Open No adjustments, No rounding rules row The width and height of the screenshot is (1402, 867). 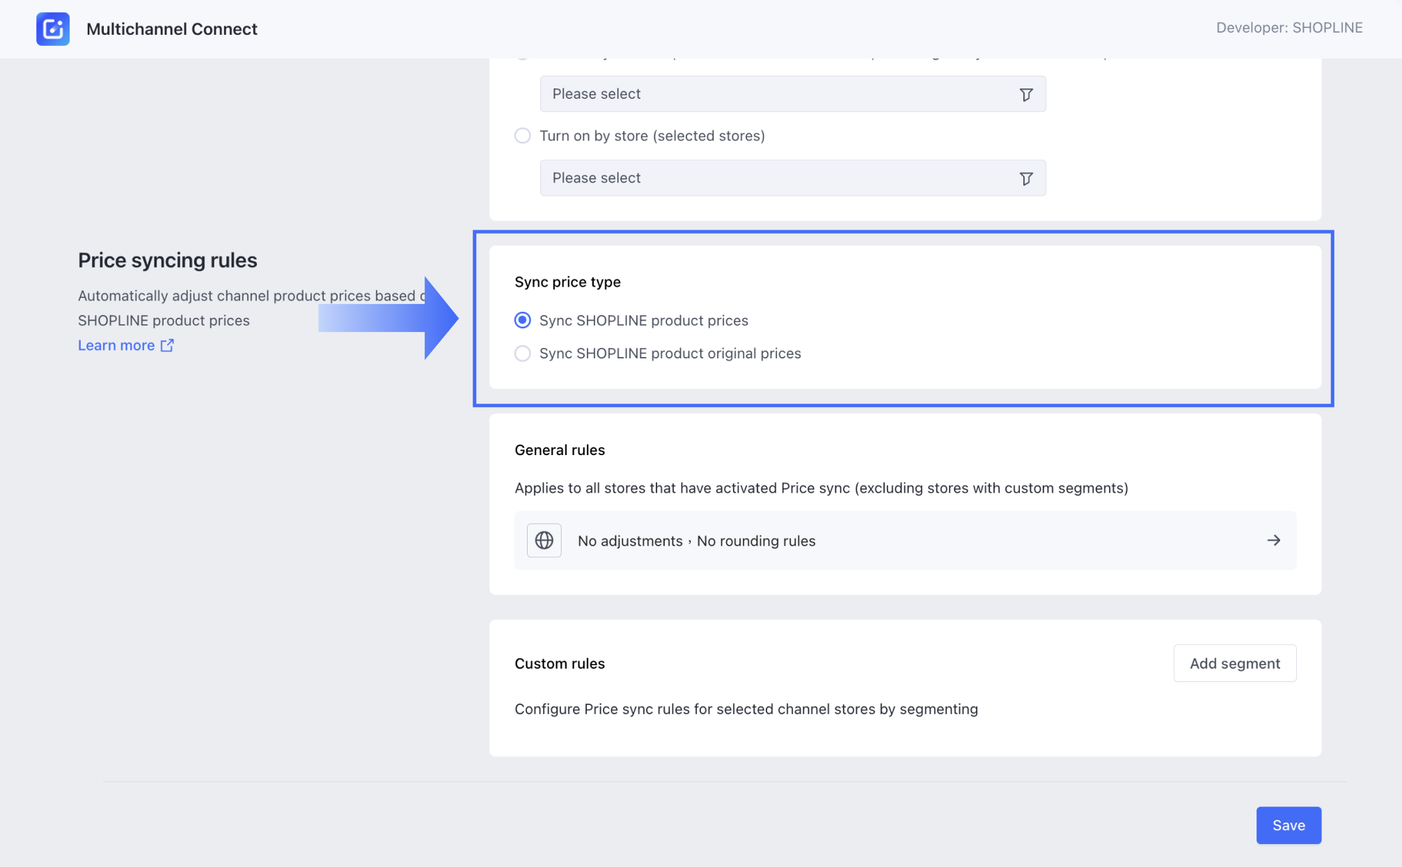(905, 541)
